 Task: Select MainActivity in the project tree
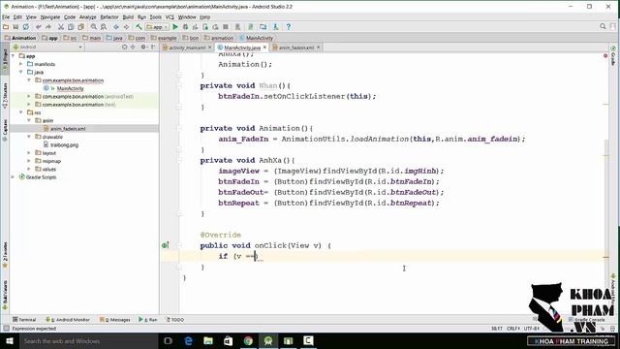point(70,88)
